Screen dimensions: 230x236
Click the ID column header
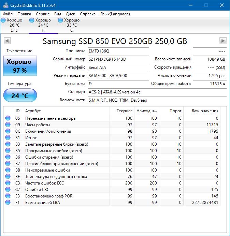click(17, 111)
